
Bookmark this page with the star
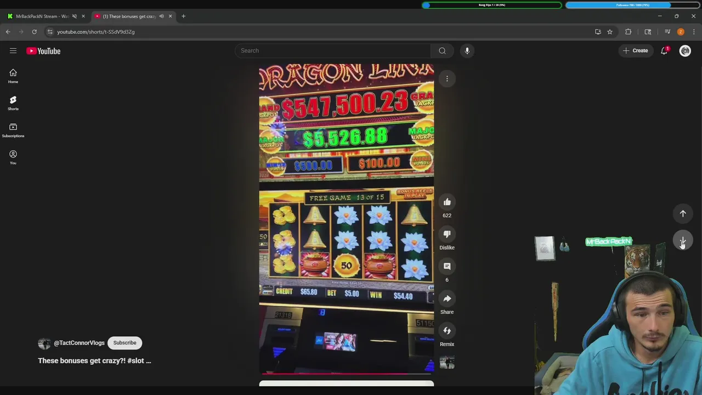(610, 32)
